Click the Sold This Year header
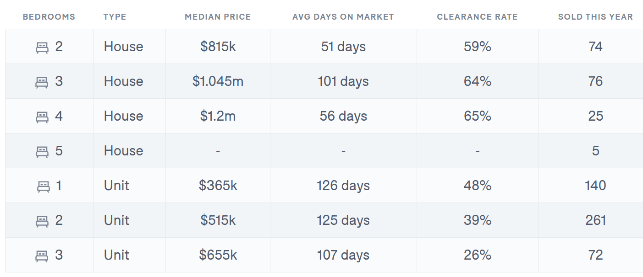The height and width of the screenshot is (277, 643). click(x=595, y=17)
